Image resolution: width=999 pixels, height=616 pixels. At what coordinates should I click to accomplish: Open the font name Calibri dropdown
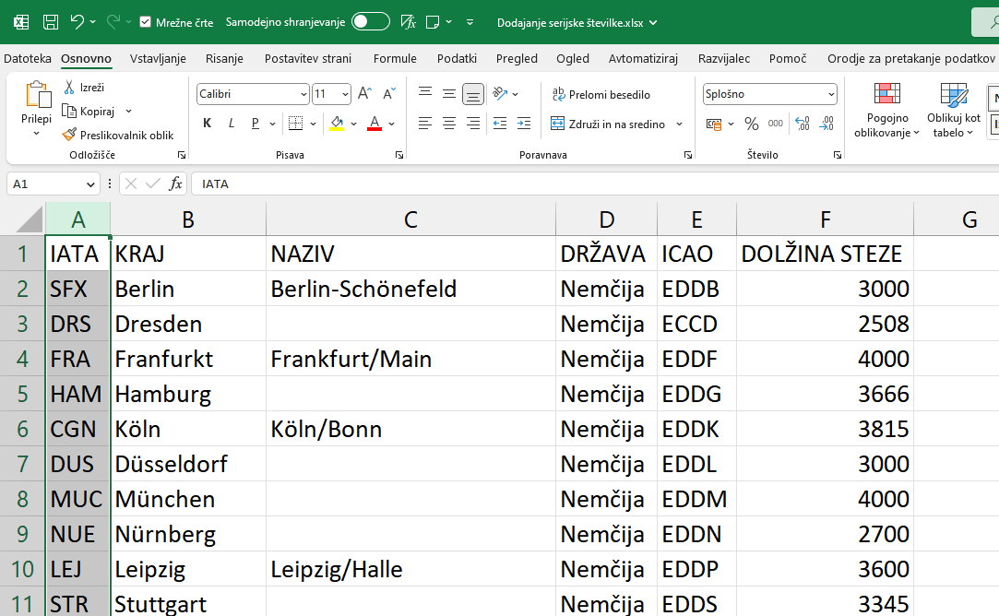tap(303, 94)
